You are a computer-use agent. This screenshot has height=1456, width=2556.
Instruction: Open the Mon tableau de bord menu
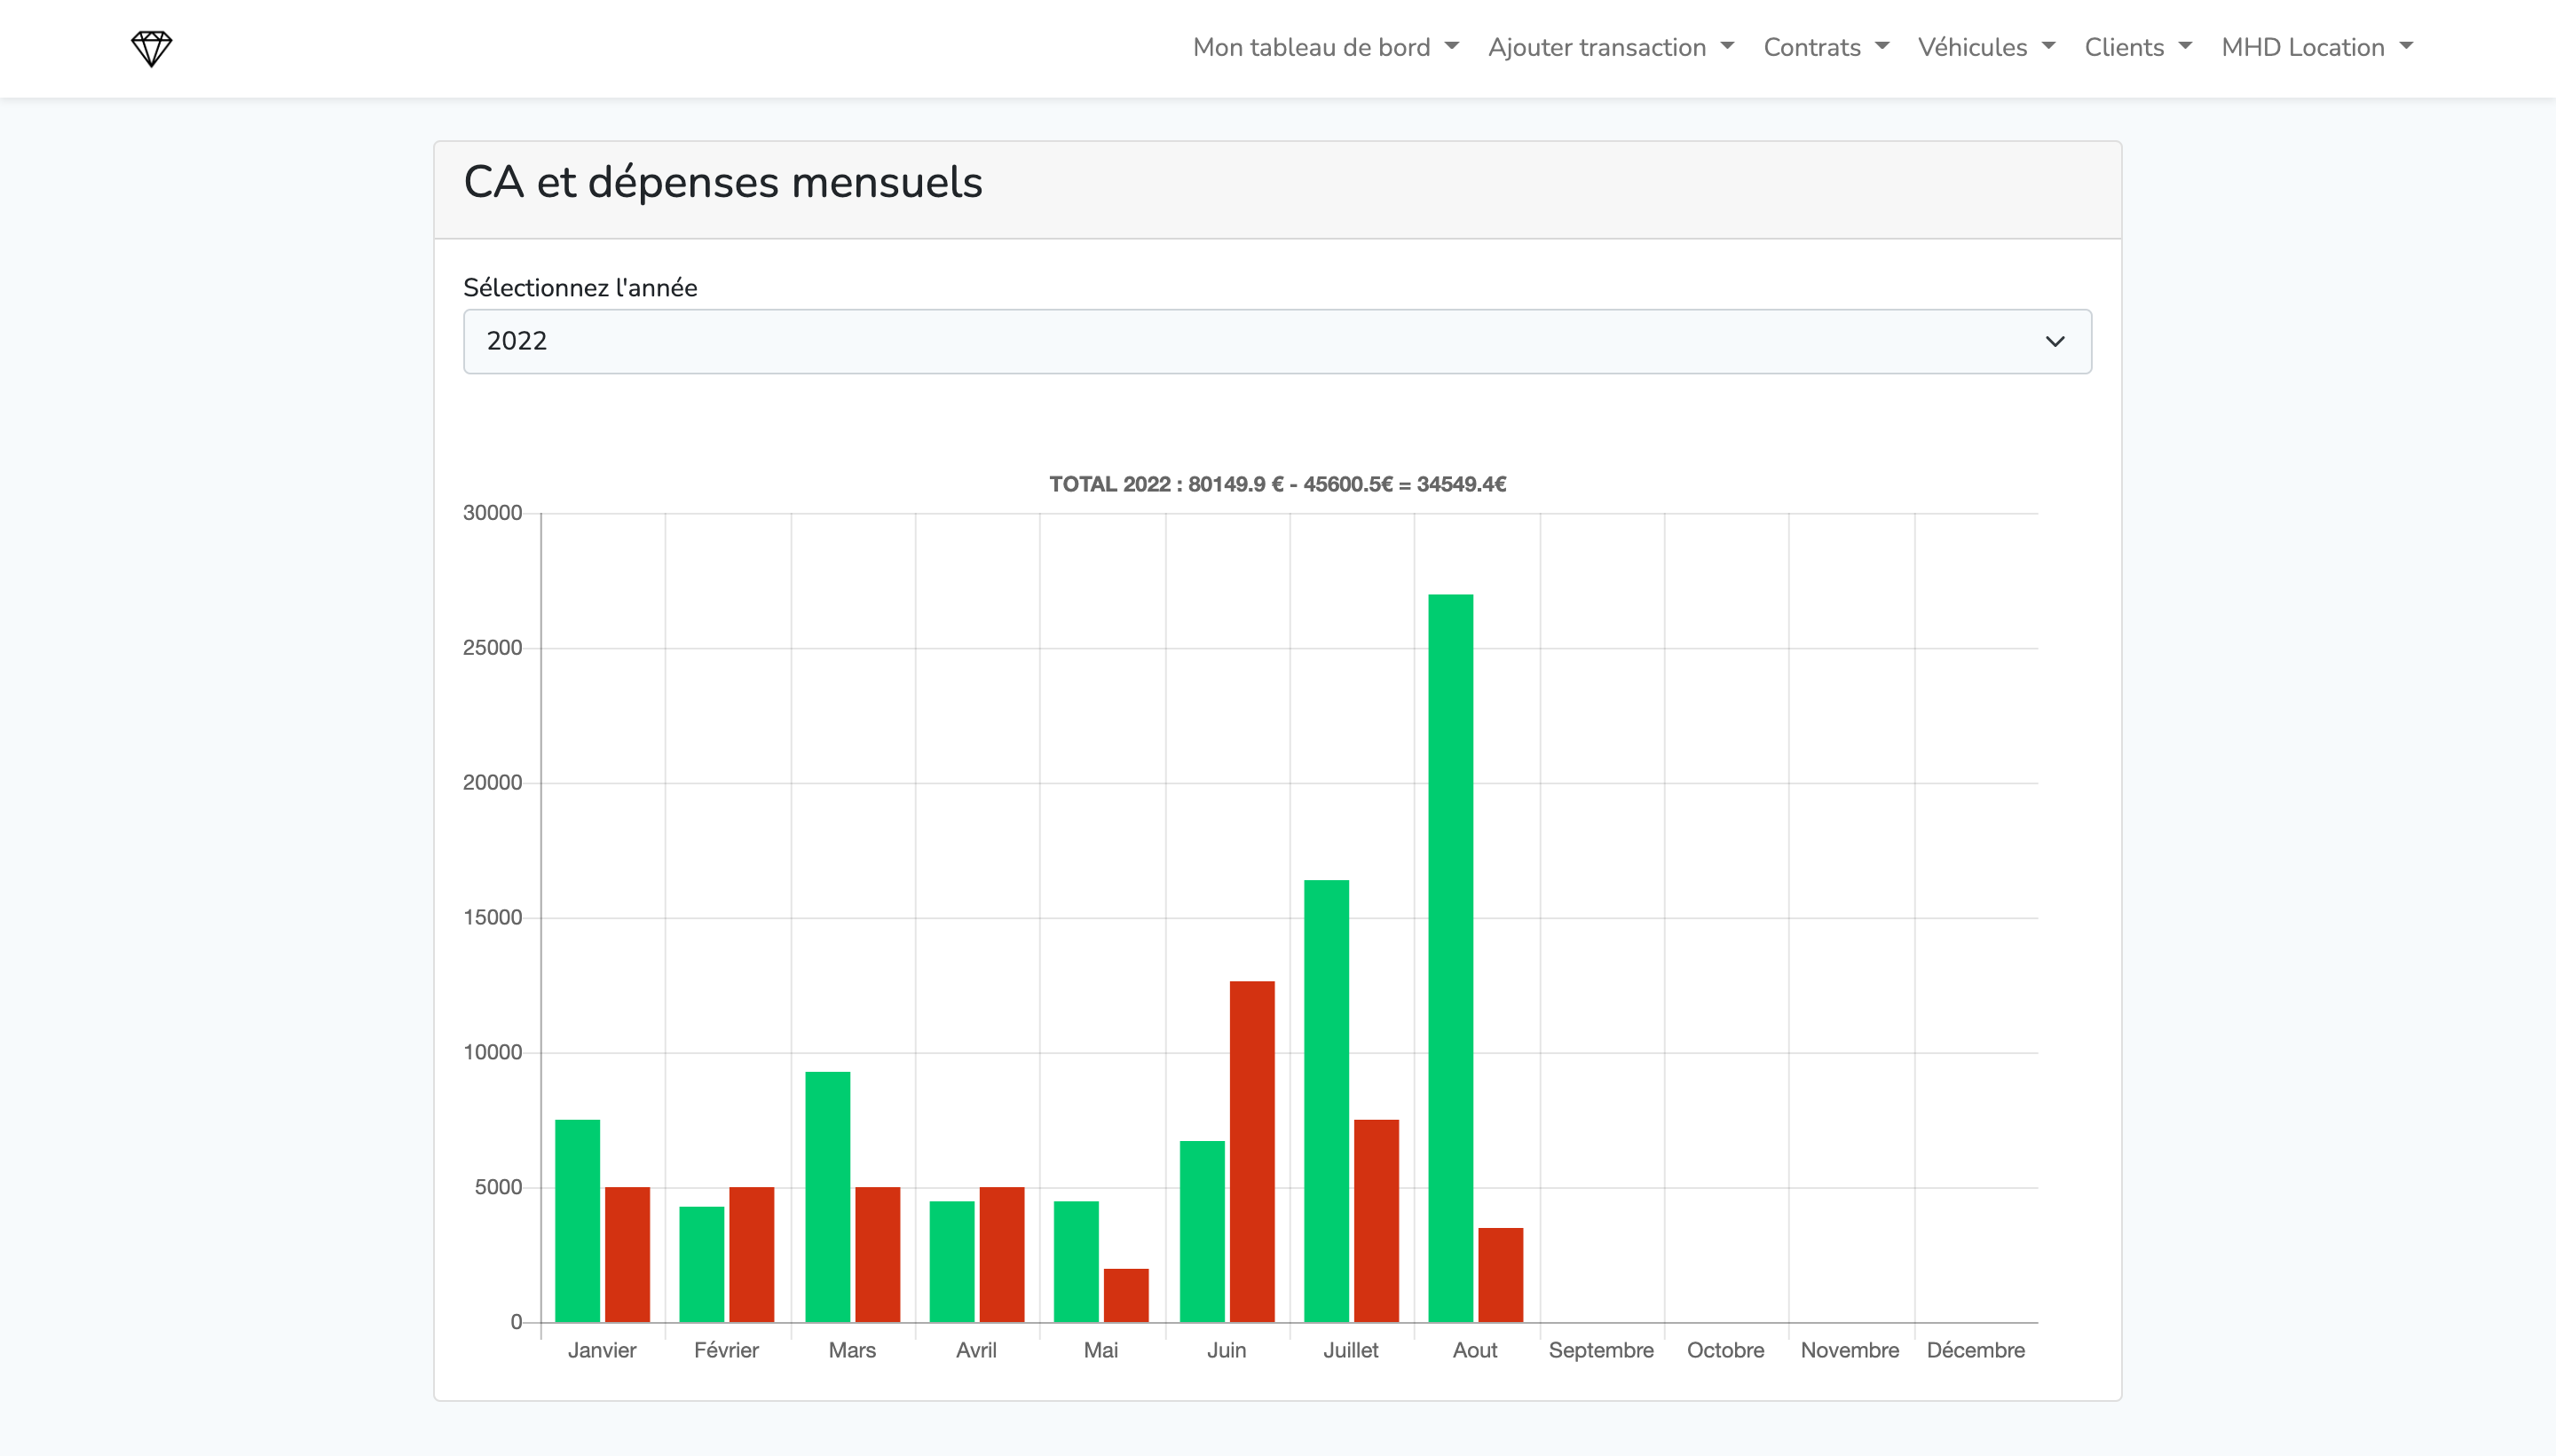[1326, 47]
